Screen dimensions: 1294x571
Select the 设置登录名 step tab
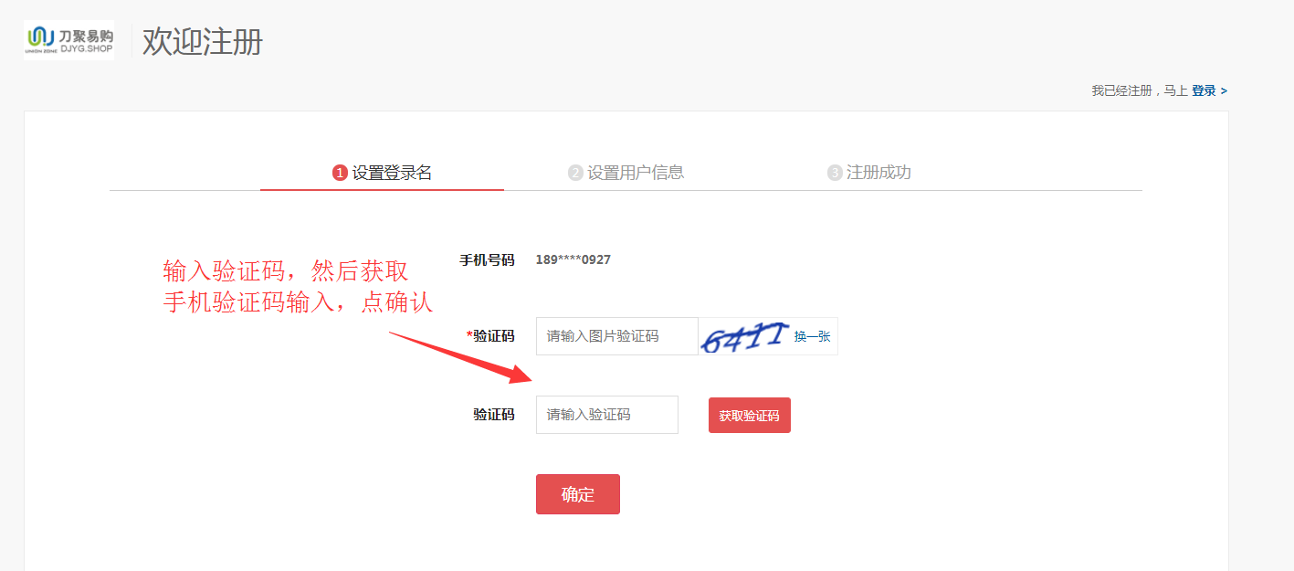382,173
